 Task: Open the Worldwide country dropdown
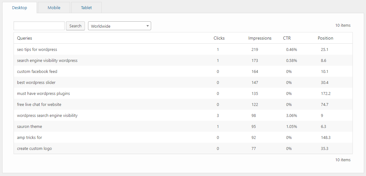click(120, 26)
